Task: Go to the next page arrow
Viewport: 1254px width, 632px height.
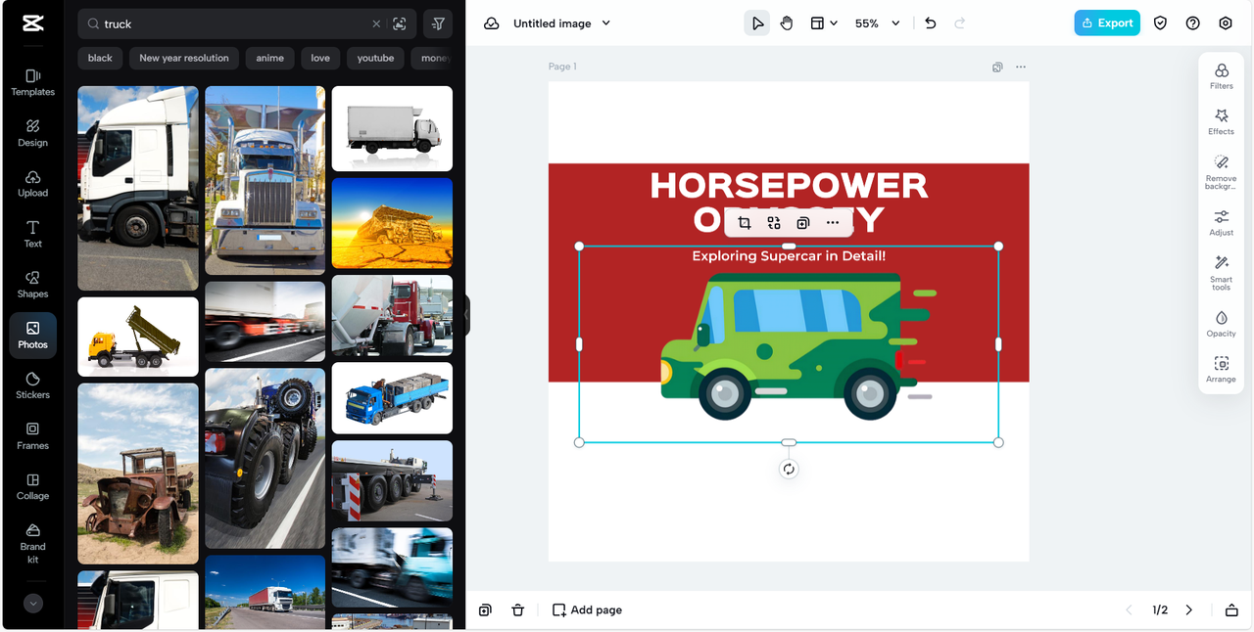Action: (x=1189, y=609)
